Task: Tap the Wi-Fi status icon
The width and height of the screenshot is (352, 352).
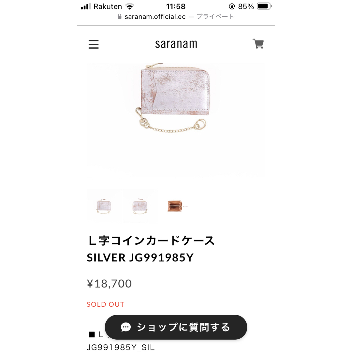Action: [130, 6]
